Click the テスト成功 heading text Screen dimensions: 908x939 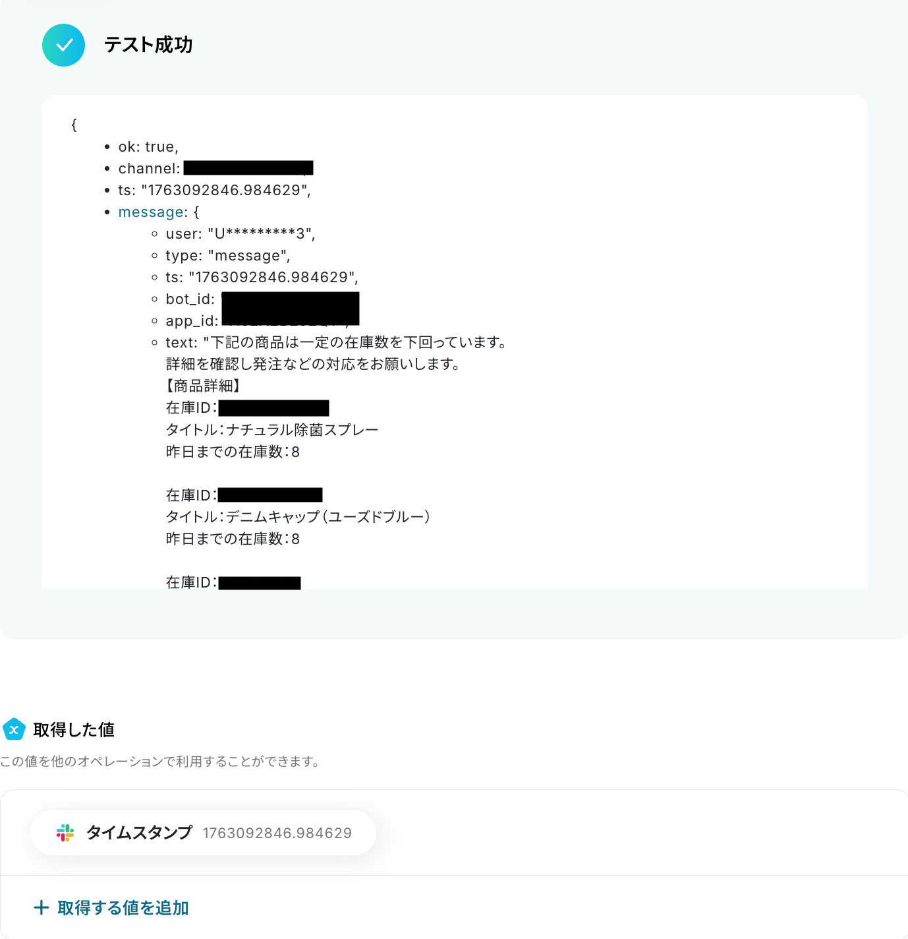pos(148,45)
